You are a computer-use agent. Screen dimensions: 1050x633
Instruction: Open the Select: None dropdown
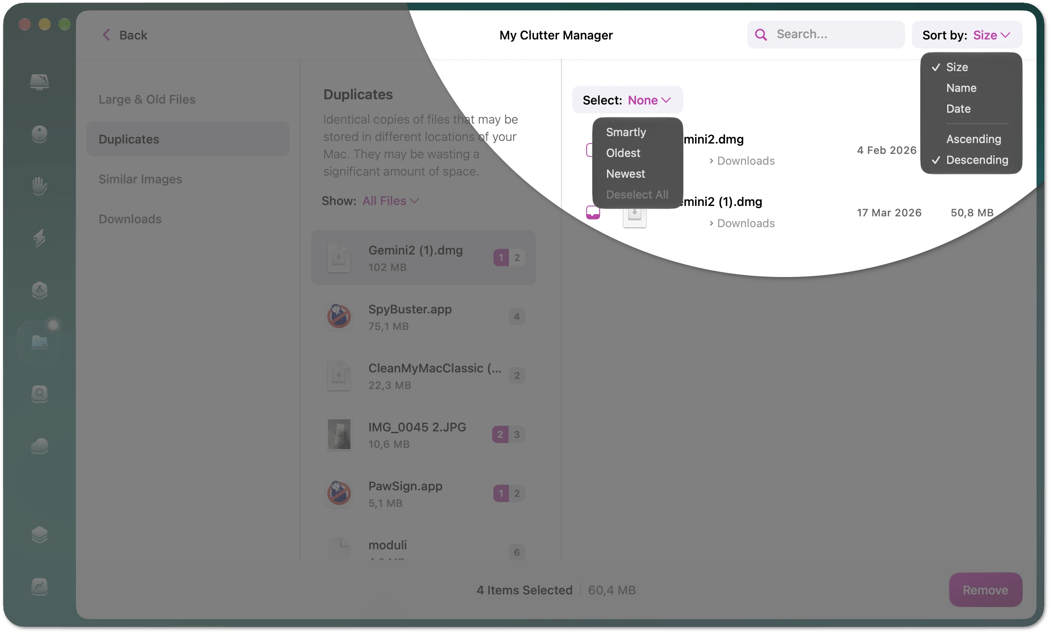coord(627,100)
